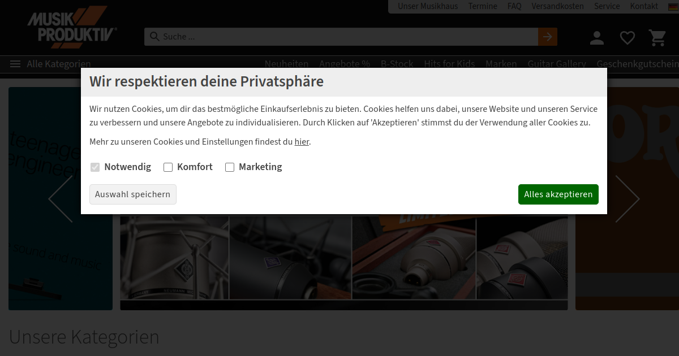Open B-Stock navigation item

[397, 64]
